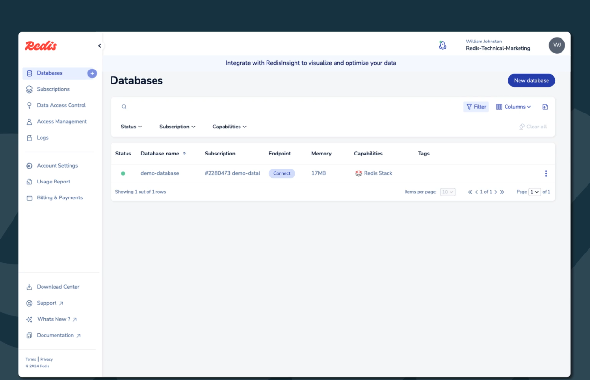Click the export table icon beside Columns
This screenshot has height=380, width=590.
tap(545, 107)
